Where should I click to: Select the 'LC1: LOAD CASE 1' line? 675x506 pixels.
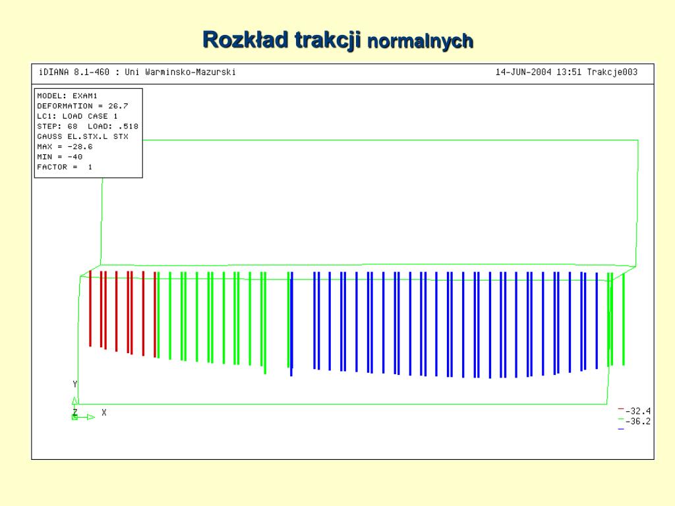pyautogui.click(x=78, y=116)
